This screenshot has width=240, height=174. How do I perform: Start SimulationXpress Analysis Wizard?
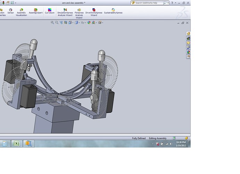click(x=65, y=12)
